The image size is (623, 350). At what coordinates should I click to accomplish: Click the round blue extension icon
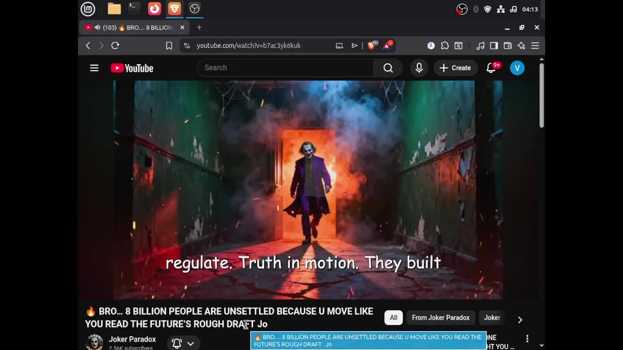click(x=431, y=46)
